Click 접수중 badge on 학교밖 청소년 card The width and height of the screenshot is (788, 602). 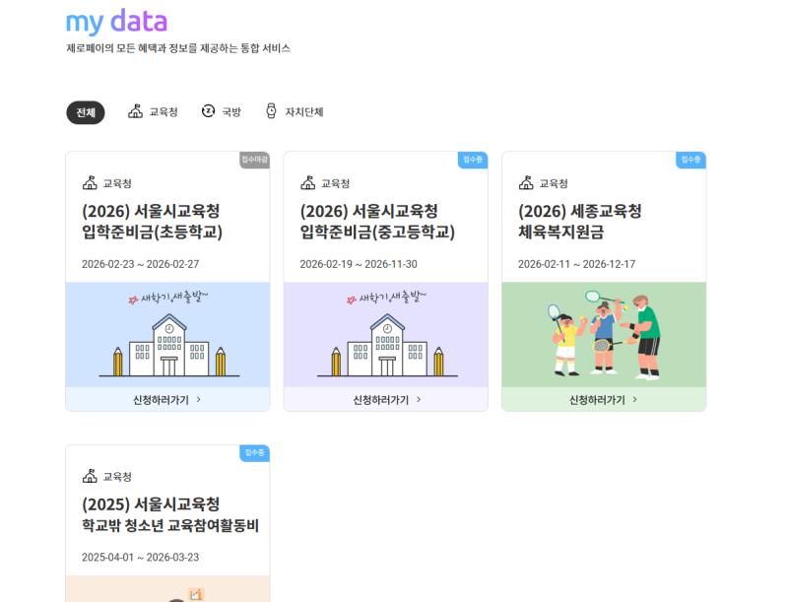coord(255,453)
